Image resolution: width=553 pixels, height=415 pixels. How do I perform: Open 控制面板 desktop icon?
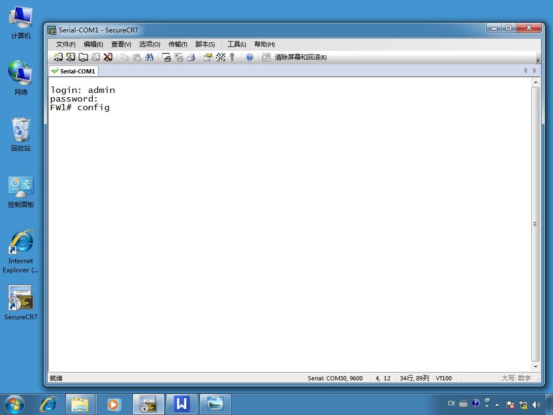tap(21, 192)
